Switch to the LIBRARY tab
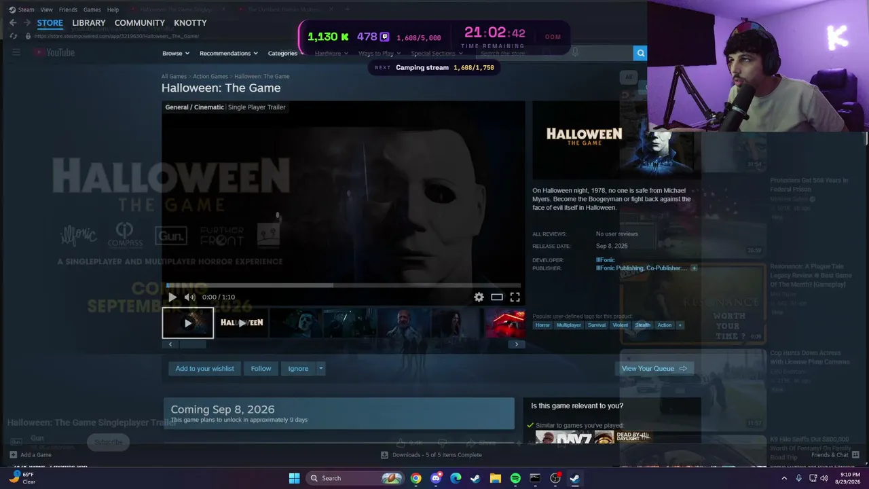The height and width of the screenshot is (489, 869). pos(89,22)
